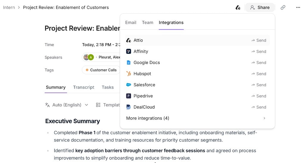Expand More integrations (4)
The width and height of the screenshot is (305, 163).
coord(197,118)
